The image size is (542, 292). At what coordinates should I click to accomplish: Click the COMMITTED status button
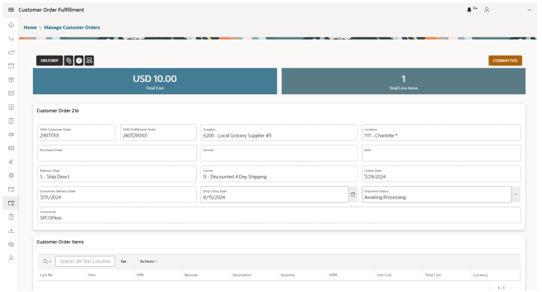[x=505, y=61]
